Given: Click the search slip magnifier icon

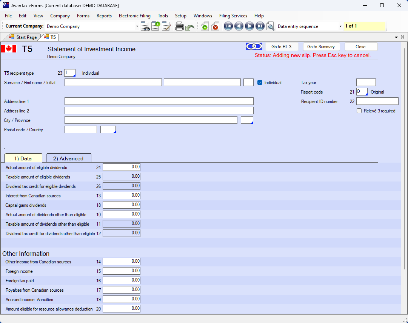Looking at the screenshot, I should tap(270, 26).
